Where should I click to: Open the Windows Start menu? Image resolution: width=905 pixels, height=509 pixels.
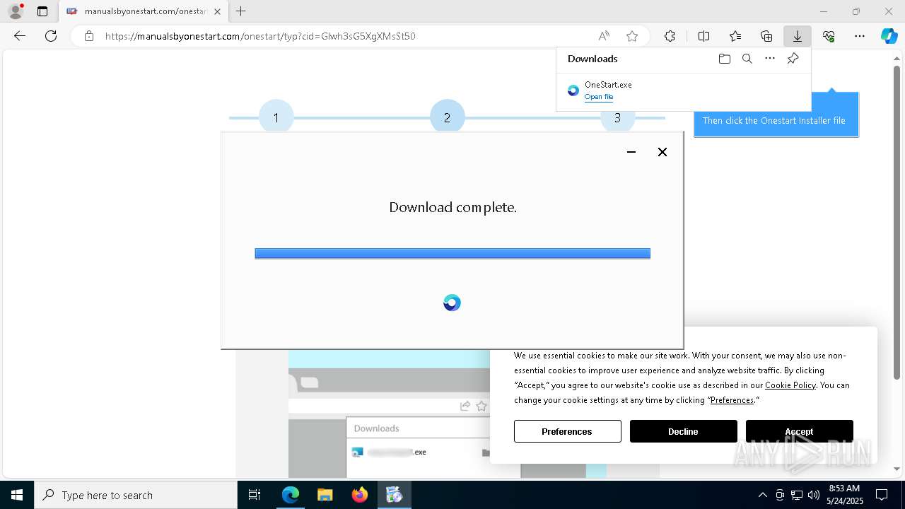[x=17, y=495]
